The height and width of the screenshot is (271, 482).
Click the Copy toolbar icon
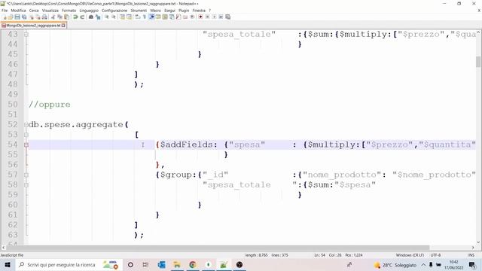coord(59,17)
